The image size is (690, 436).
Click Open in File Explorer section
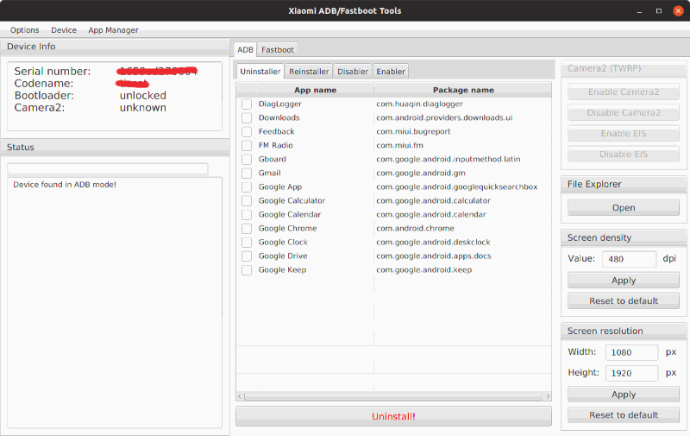click(x=624, y=207)
